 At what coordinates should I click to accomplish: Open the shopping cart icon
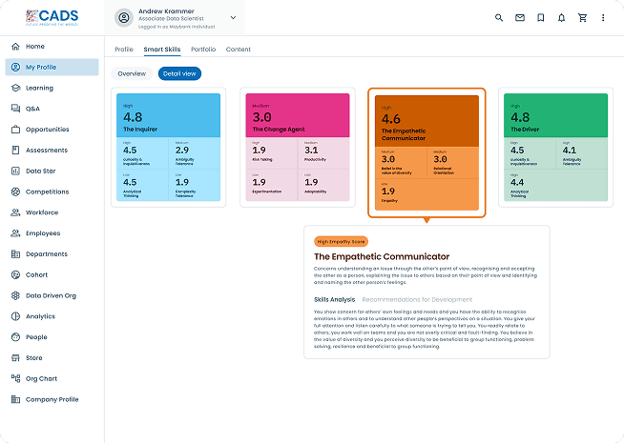tap(582, 17)
